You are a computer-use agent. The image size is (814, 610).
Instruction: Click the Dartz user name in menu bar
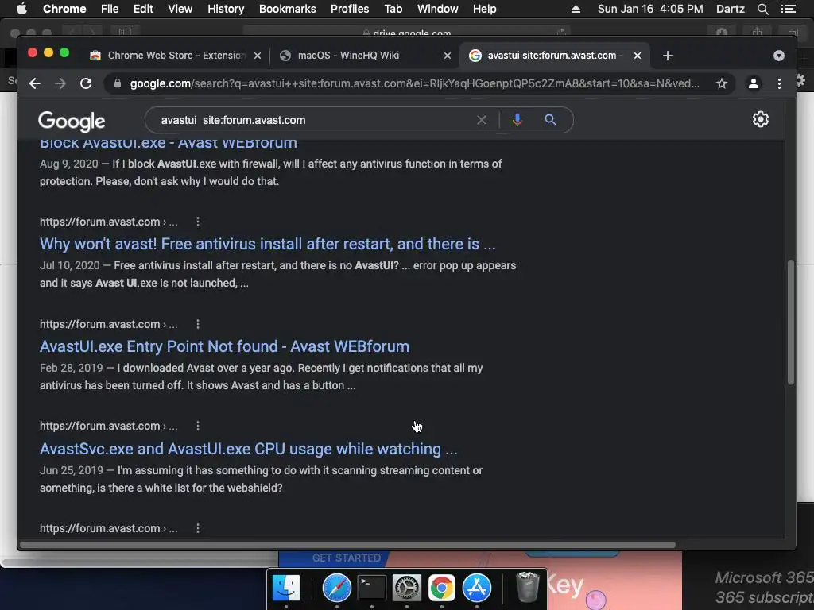tap(730, 9)
